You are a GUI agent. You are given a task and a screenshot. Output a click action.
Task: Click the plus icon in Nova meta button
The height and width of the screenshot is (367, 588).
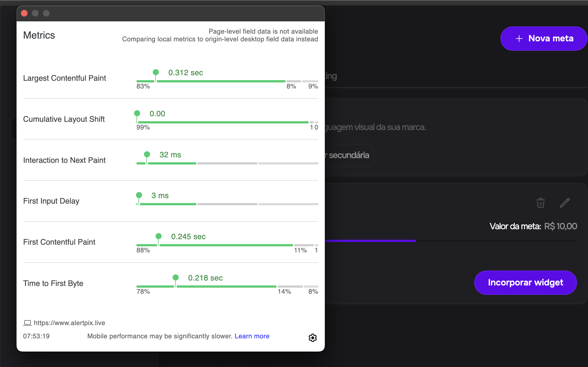click(519, 39)
